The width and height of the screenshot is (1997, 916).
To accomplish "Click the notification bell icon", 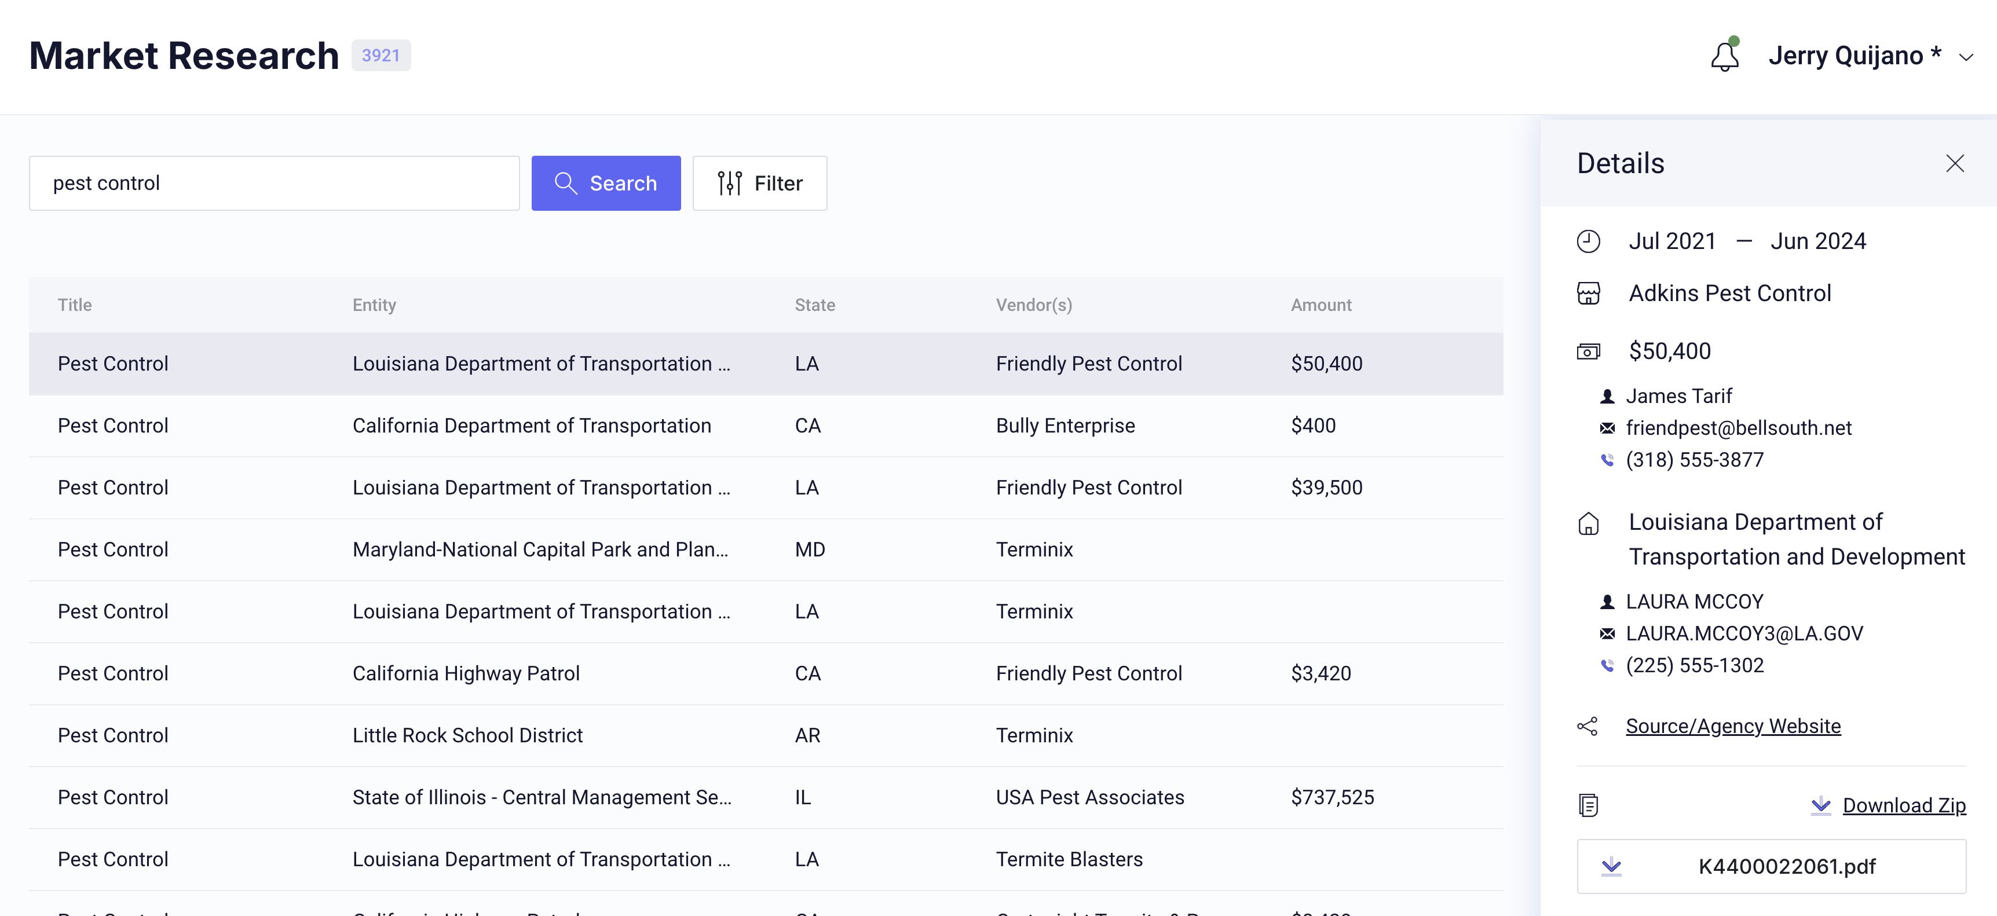I will point(1724,56).
